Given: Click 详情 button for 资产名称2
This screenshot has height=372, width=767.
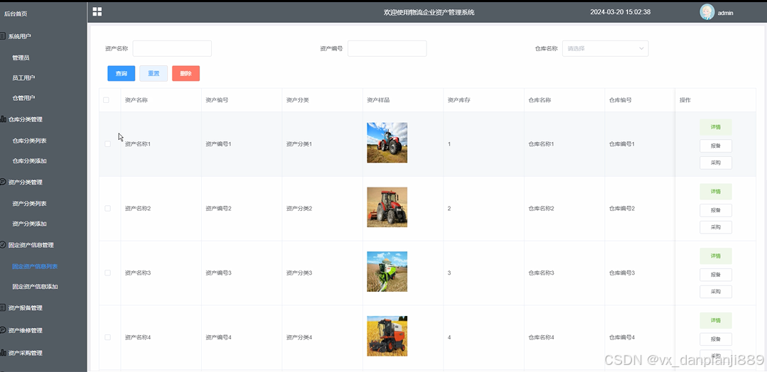Looking at the screenshot, I should pos(716,192).
